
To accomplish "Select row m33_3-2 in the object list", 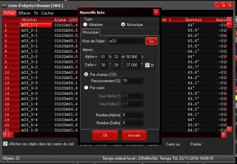I will pyautogui.click(x=29, y=62).
